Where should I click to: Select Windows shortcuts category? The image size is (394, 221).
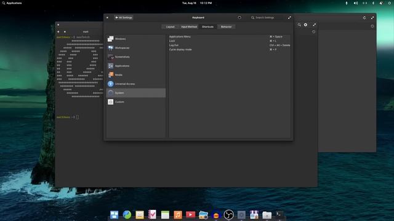[x=136, y=39]
